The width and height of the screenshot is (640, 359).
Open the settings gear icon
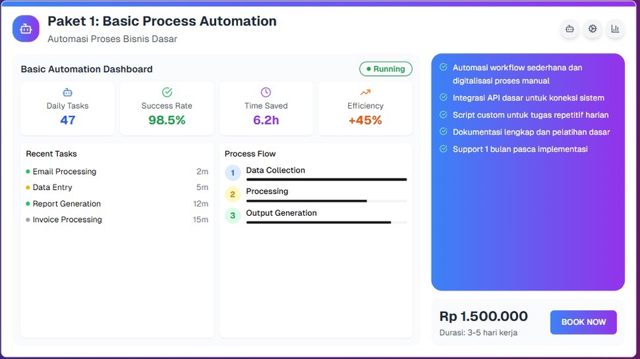coord(592,29)
